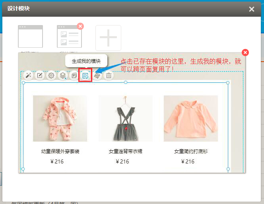Screen dimensions: 264x204
Task: Click top-center resize handle of module
Action: coord(126,82)
